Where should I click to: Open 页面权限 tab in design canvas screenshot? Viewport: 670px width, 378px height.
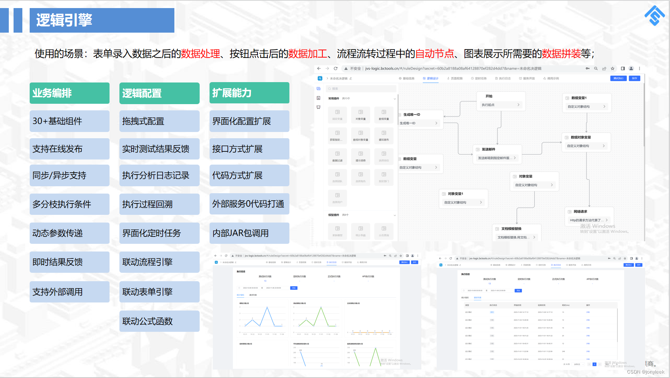coord(455,78)
